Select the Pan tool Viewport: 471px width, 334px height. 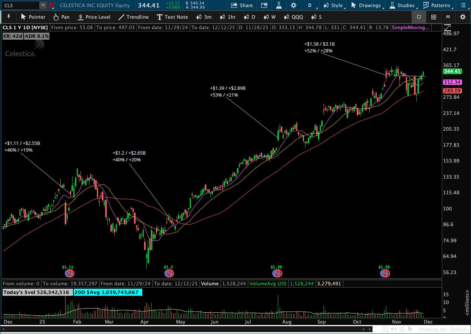[x=61, y=17]
